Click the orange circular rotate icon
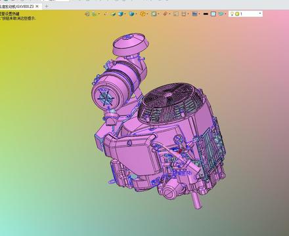 pyautogui.click(x=143, y=14)
